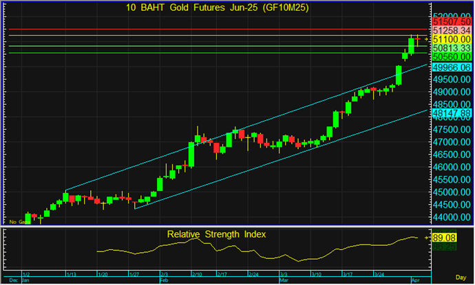Viewport: 475px width, 285px height.
Task: Click the yellow last-price arrow marker
Action: (427, 40)
